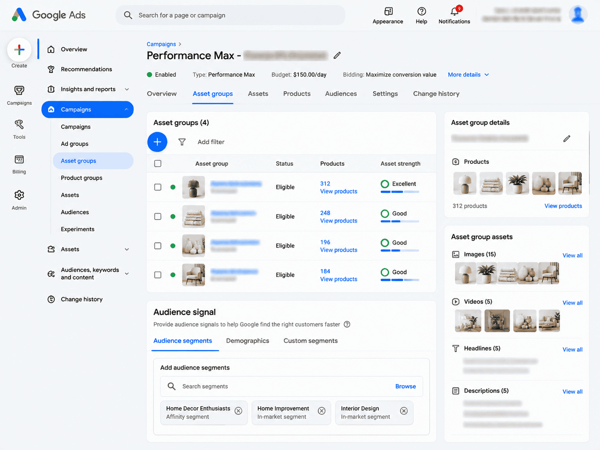Open the Help question mark icon
Screen dimensions: 600x450
click(421, 11)
